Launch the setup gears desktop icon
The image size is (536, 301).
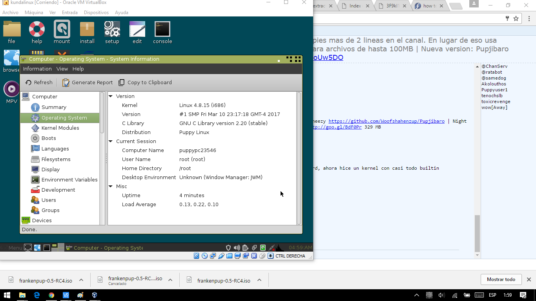pyautogui.click(x=112, y=32)
